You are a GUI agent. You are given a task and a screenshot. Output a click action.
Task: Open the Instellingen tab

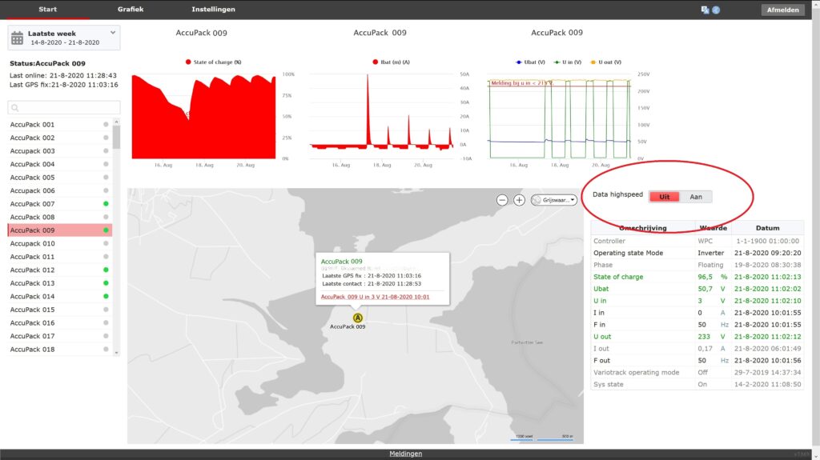click(213, 9)
